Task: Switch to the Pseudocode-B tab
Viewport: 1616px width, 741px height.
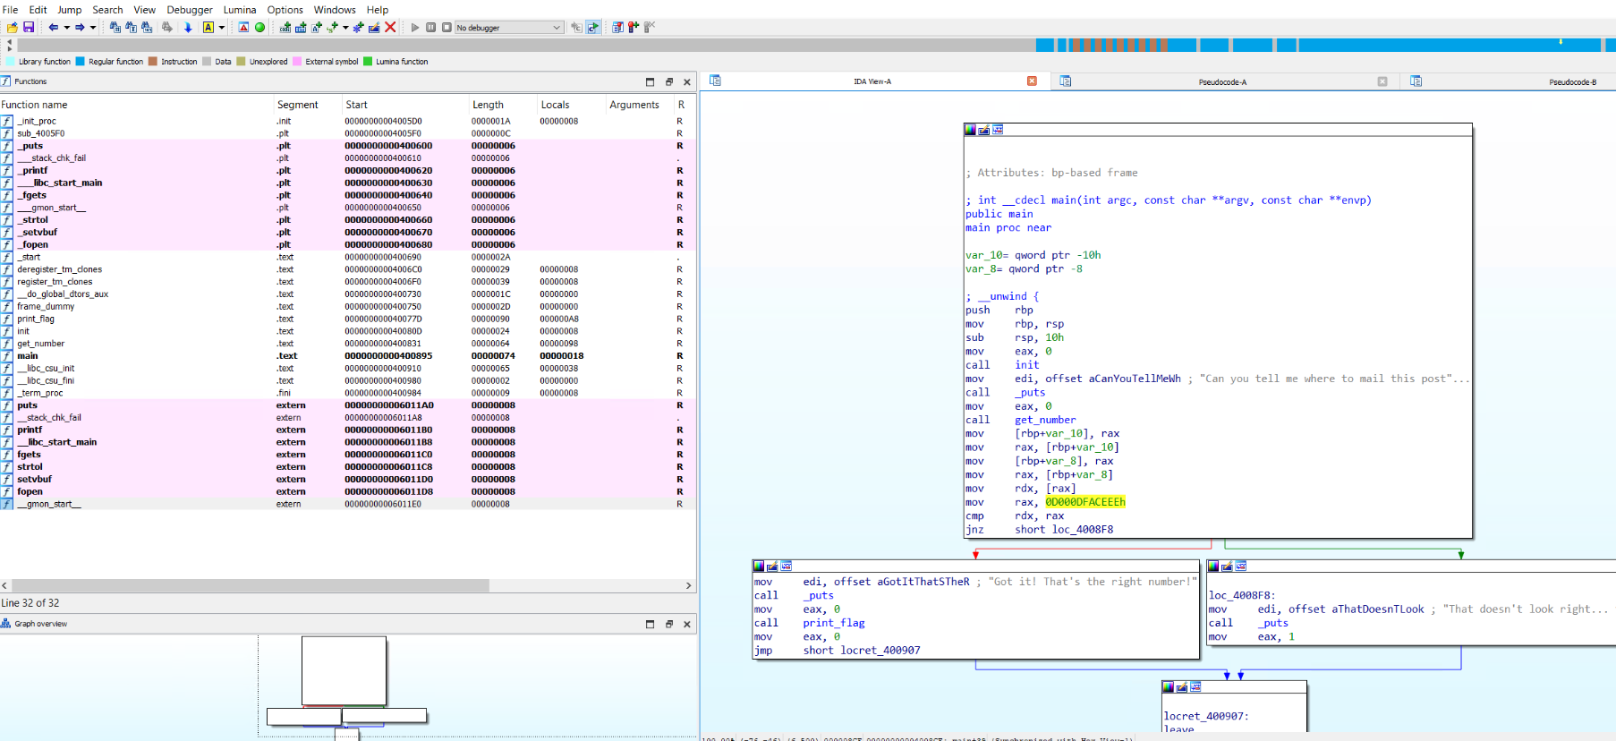Action: click(1572, 81)
